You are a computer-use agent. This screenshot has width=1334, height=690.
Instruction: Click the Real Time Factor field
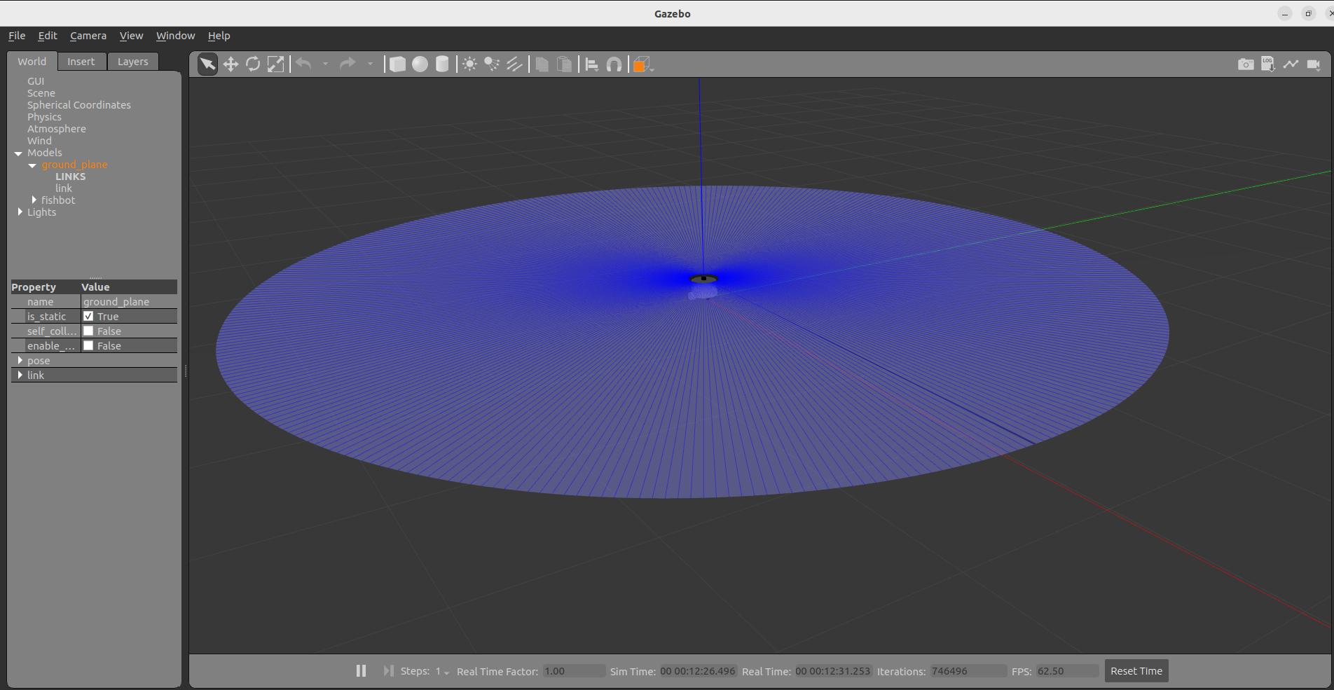(573, 671)
